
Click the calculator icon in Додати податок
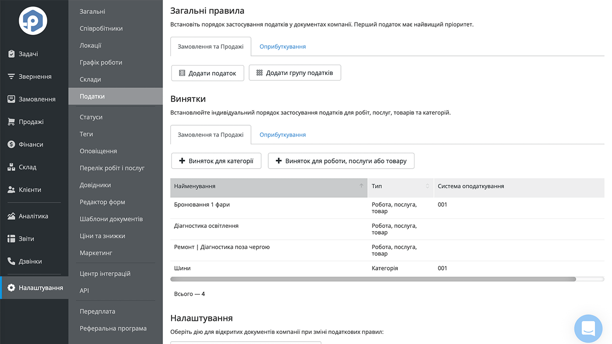pos(182,73)
